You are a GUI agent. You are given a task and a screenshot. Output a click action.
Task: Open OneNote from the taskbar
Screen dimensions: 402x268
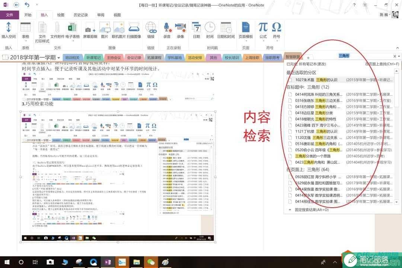(108, 262)
